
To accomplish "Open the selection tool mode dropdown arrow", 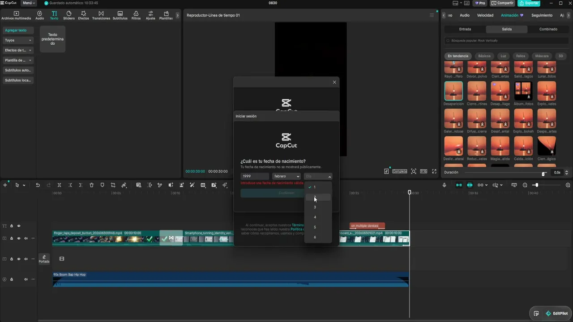I will coord(24,185).
